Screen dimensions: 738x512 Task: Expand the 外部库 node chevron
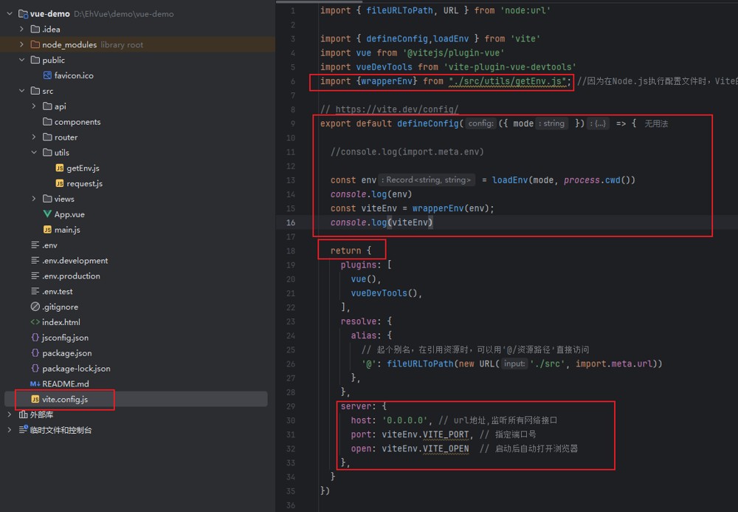pos(10,414)
